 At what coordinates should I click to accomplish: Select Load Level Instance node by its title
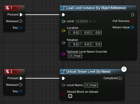[x=96, y=8]
